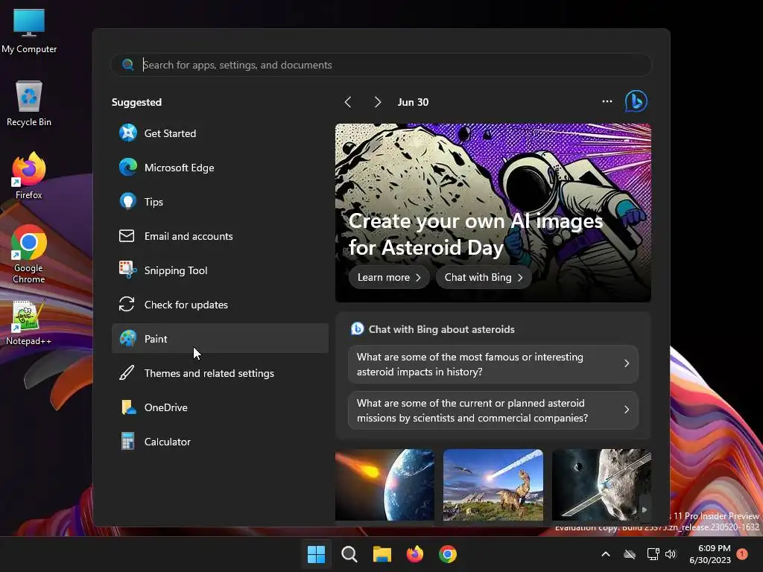Click Chat with Bing about asteroids heading
The image size is (763, 572).
click(x=441, y=329)
